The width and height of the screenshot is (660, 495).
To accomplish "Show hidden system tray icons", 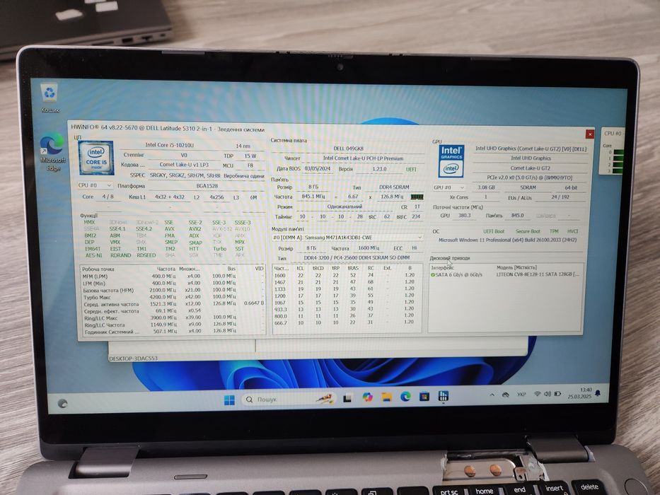I will [492, 395].
